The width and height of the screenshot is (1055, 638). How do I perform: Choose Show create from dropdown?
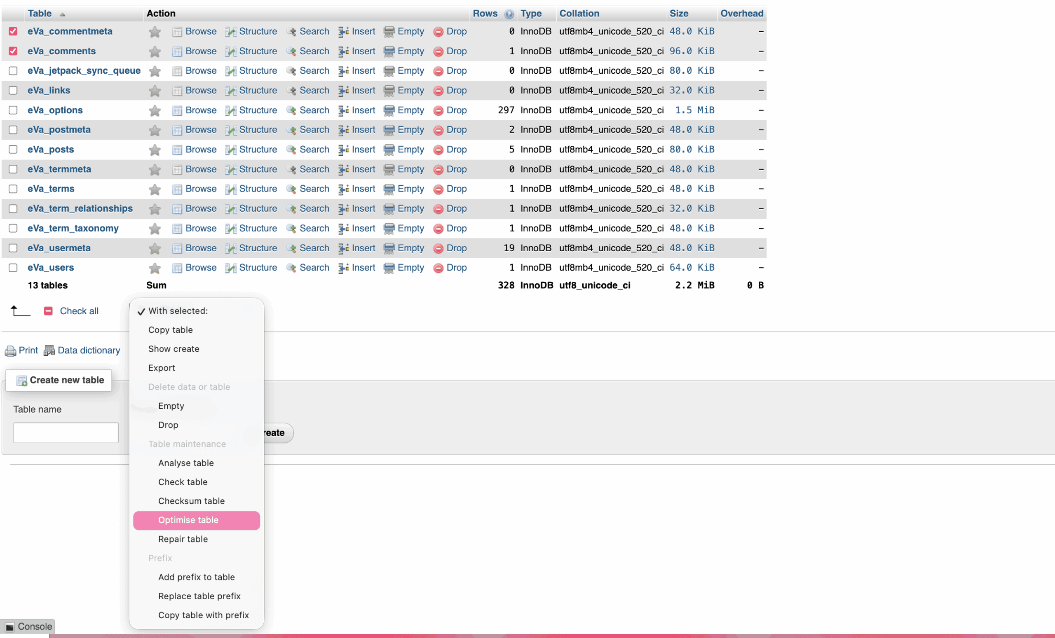pos(197,349)
